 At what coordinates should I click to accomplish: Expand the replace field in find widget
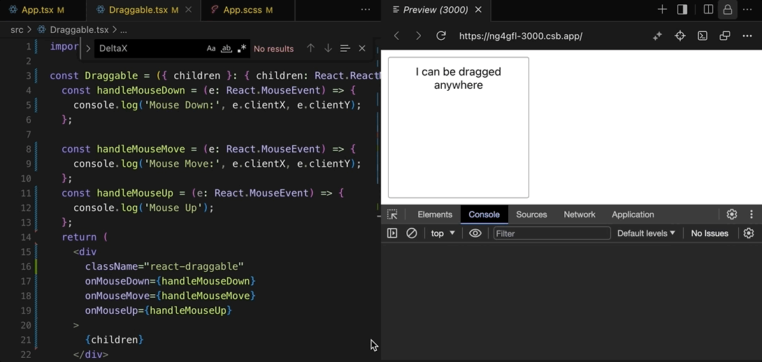(88, 48)
